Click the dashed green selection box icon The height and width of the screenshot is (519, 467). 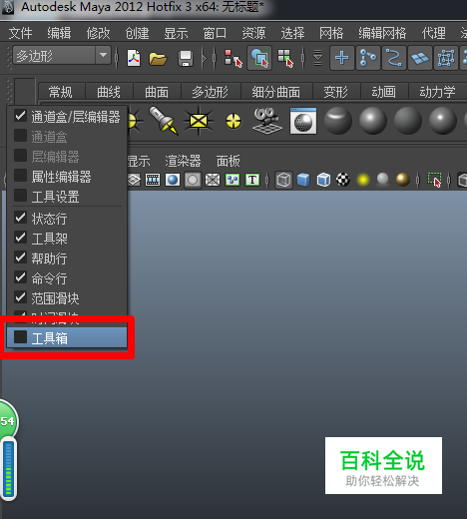pos(434,180)
